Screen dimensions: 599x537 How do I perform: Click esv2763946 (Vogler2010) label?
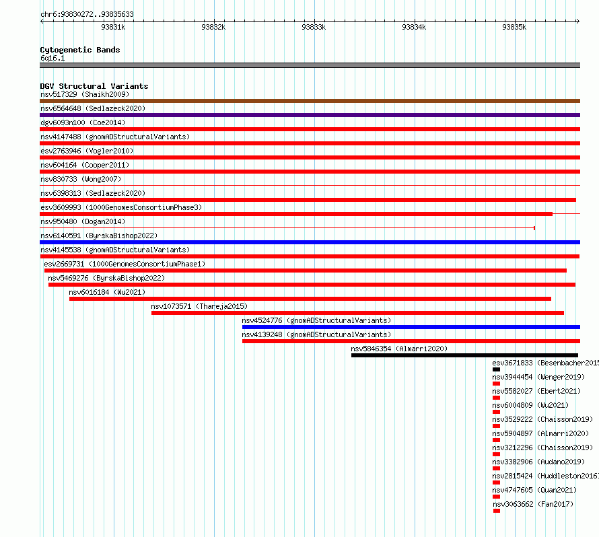pos(87,151)
